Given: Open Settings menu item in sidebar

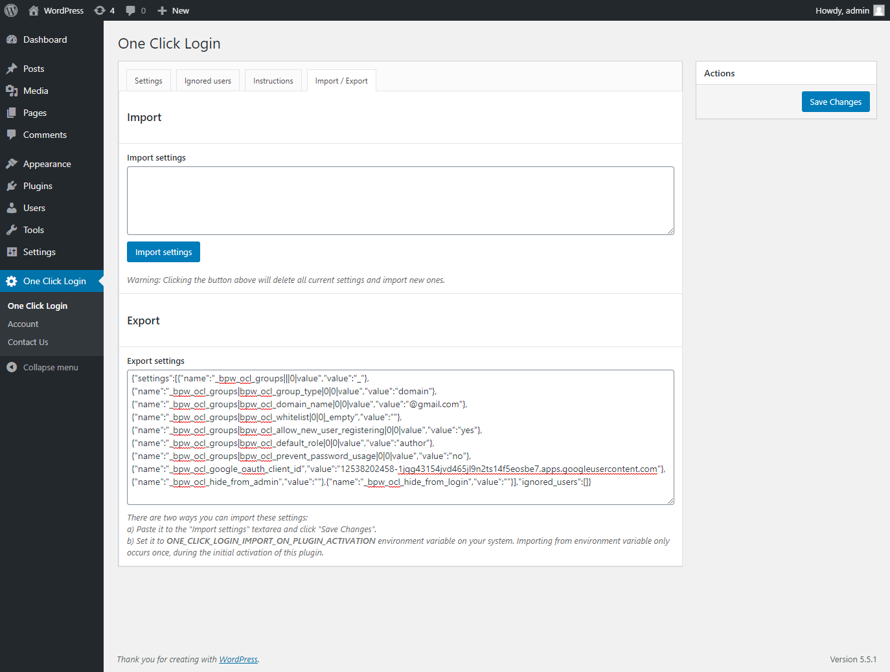Looking at the screenshot, I should point(52,252).
